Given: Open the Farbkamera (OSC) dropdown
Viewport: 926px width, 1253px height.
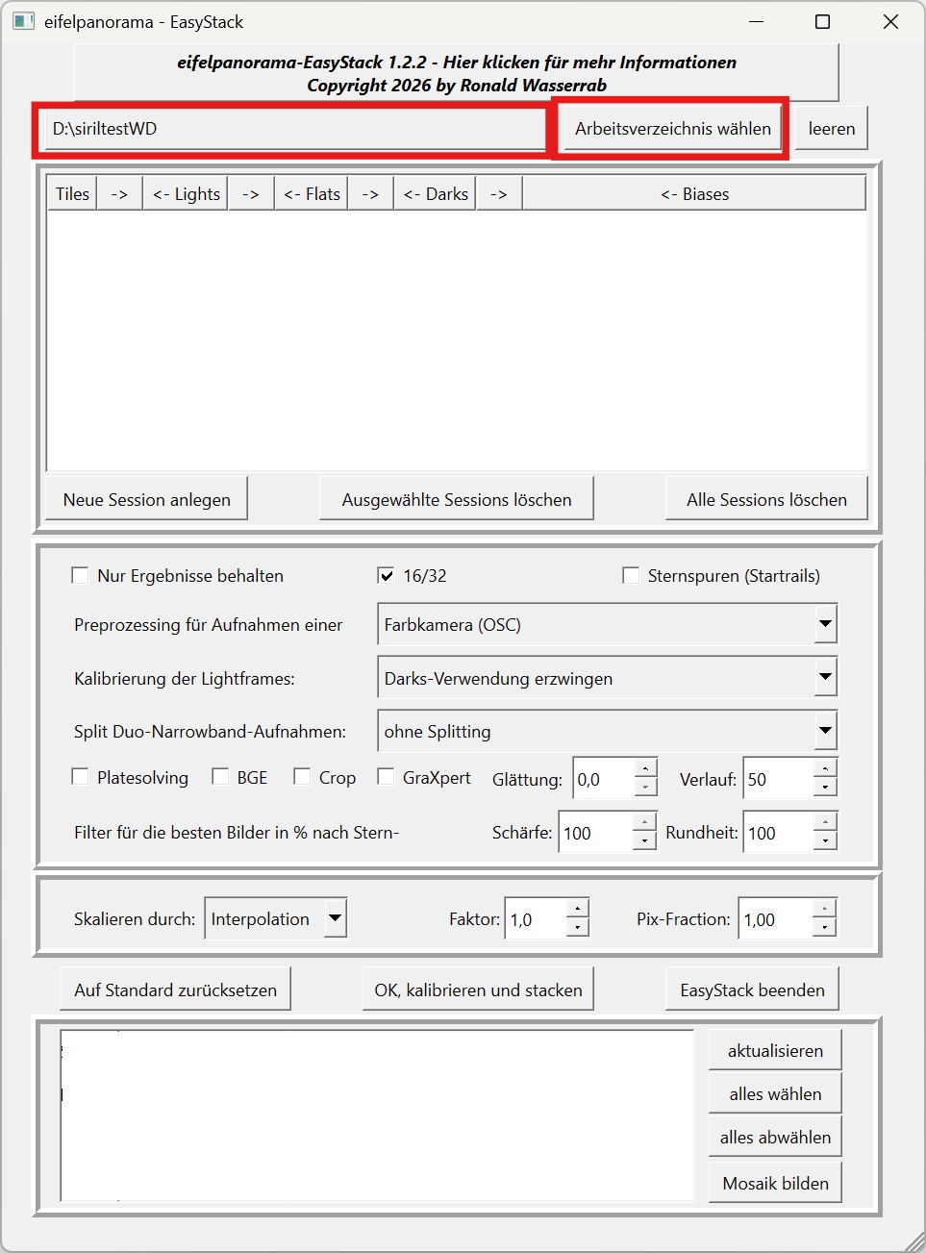Looking at the screenshot, I should [825, 624].
